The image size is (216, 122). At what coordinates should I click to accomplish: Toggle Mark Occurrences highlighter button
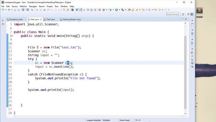click(80, 10)
